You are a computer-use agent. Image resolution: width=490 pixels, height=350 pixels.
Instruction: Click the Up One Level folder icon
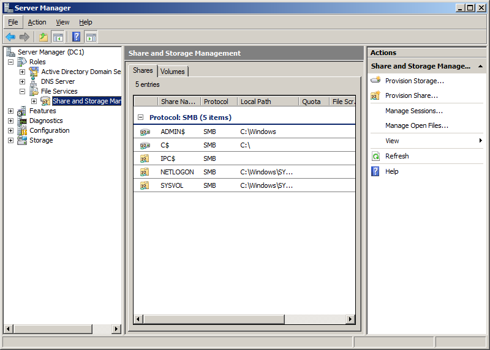tap(43, 37)
